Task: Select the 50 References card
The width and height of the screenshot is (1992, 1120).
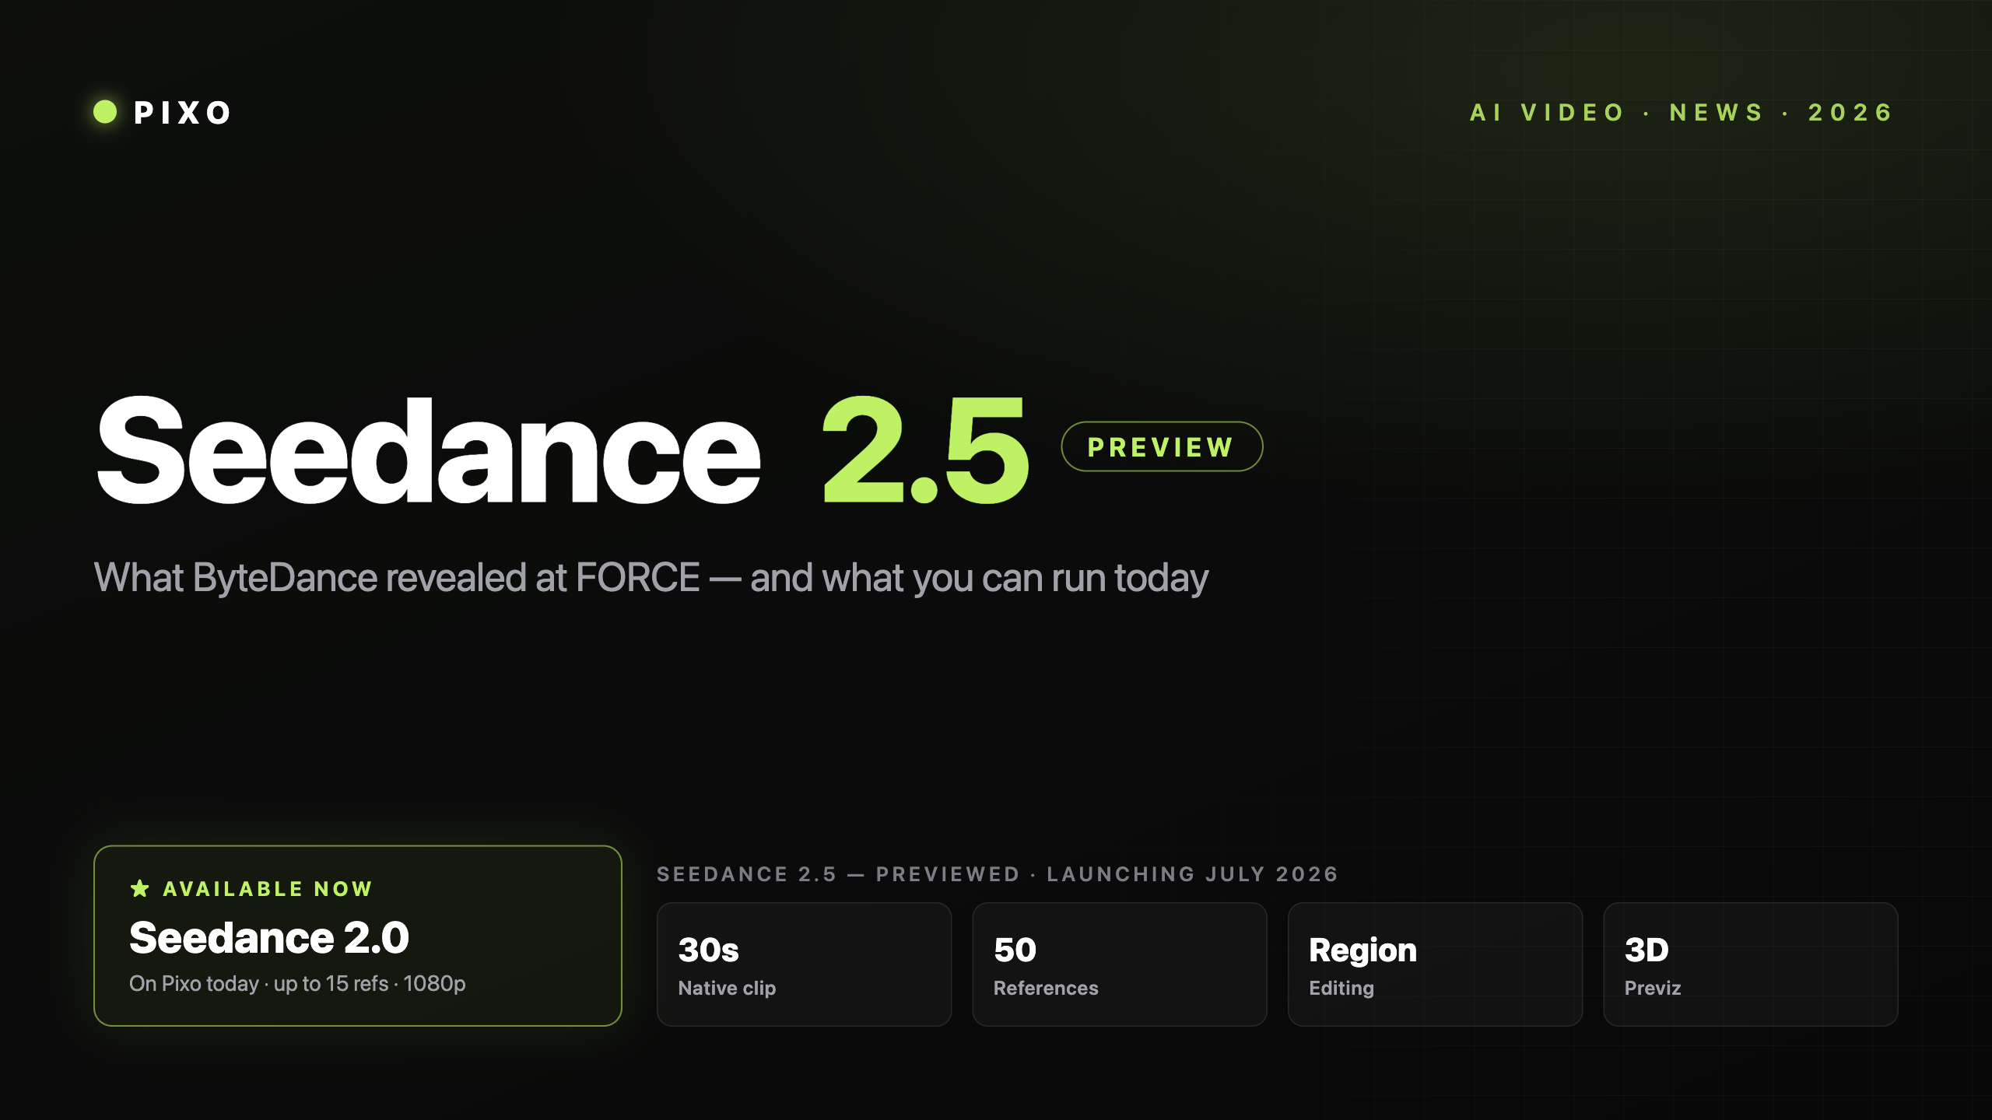Action: coord(1120,964)
